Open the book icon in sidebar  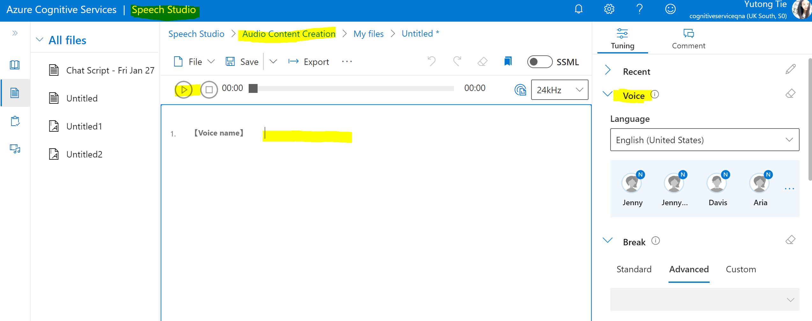click(15, 65)
